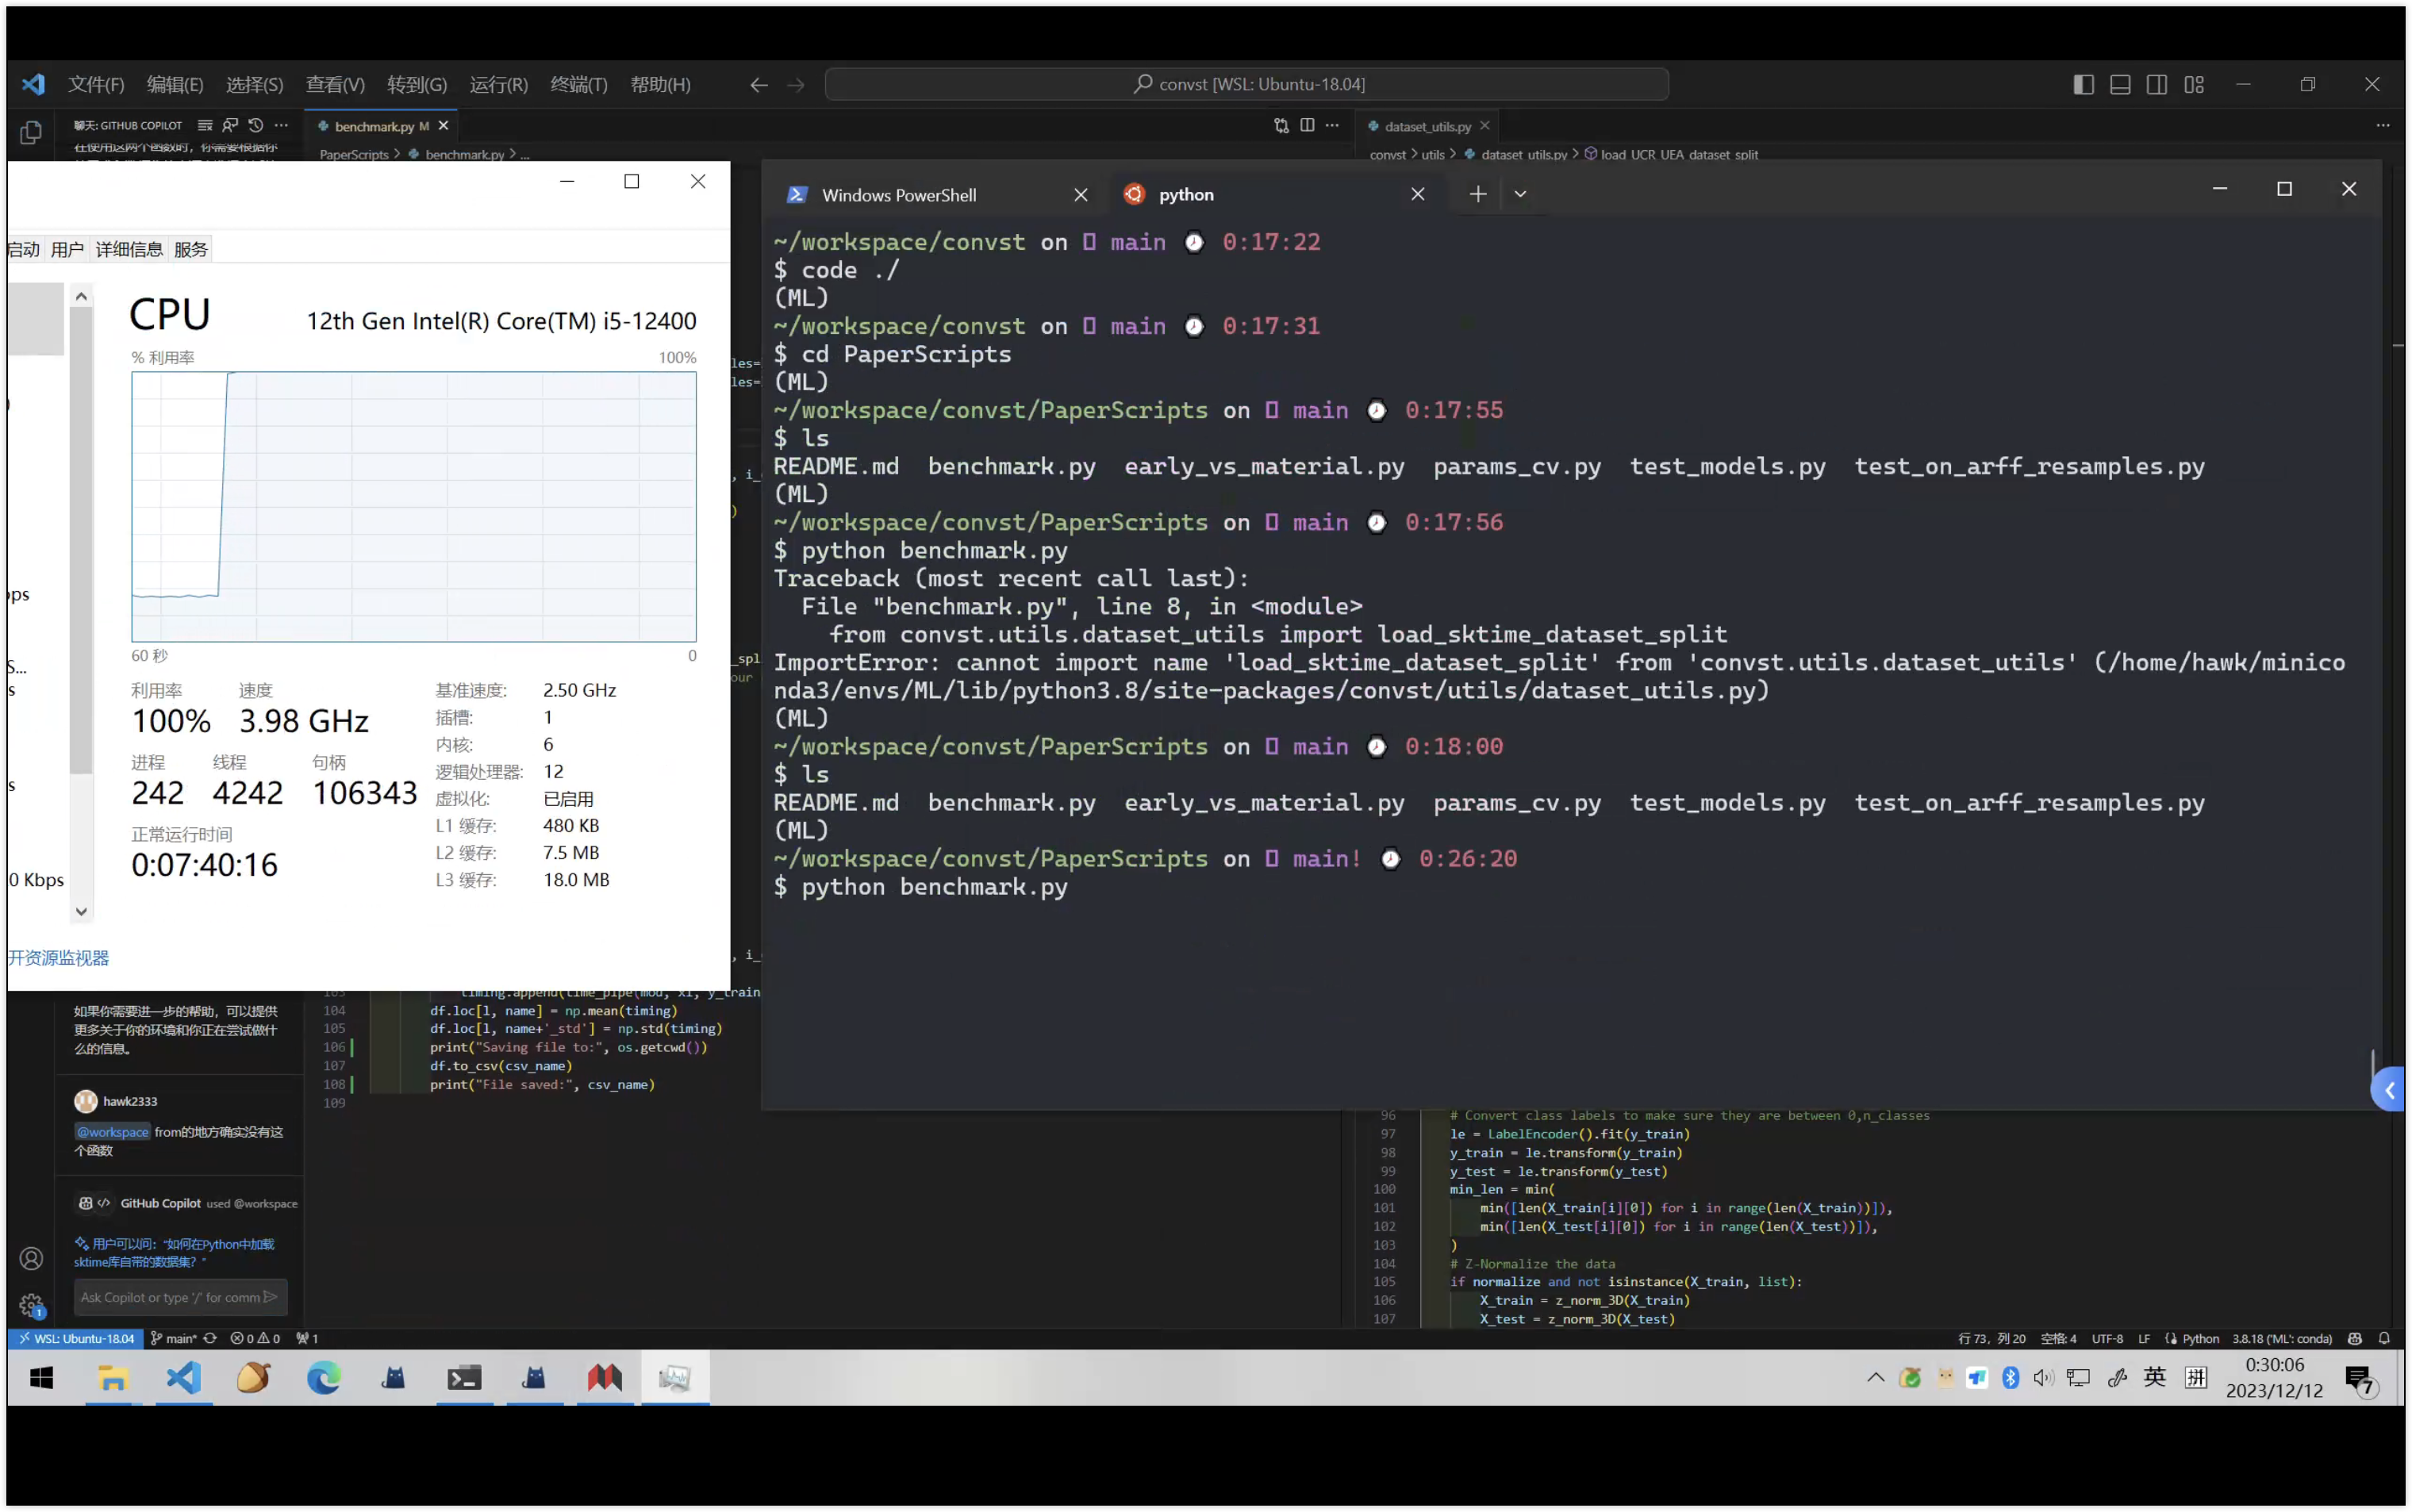Click the compare changes icon in benchmark.py editor
The image size is (2412, 1512).
click(x=1281, y=125)
